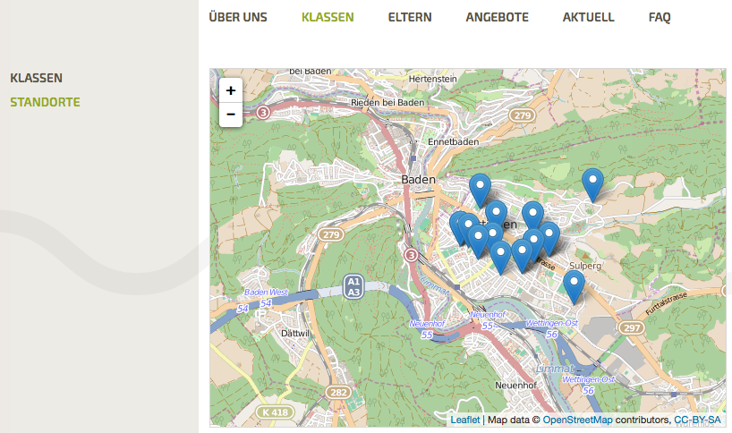The width and height of the screenshot is (732, 433).
Task: Open the Leaflet attribution link
Action: (x=465, y=420)
